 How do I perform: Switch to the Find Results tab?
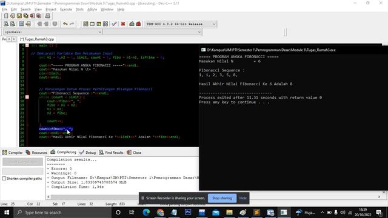click(x=112, y=153)
